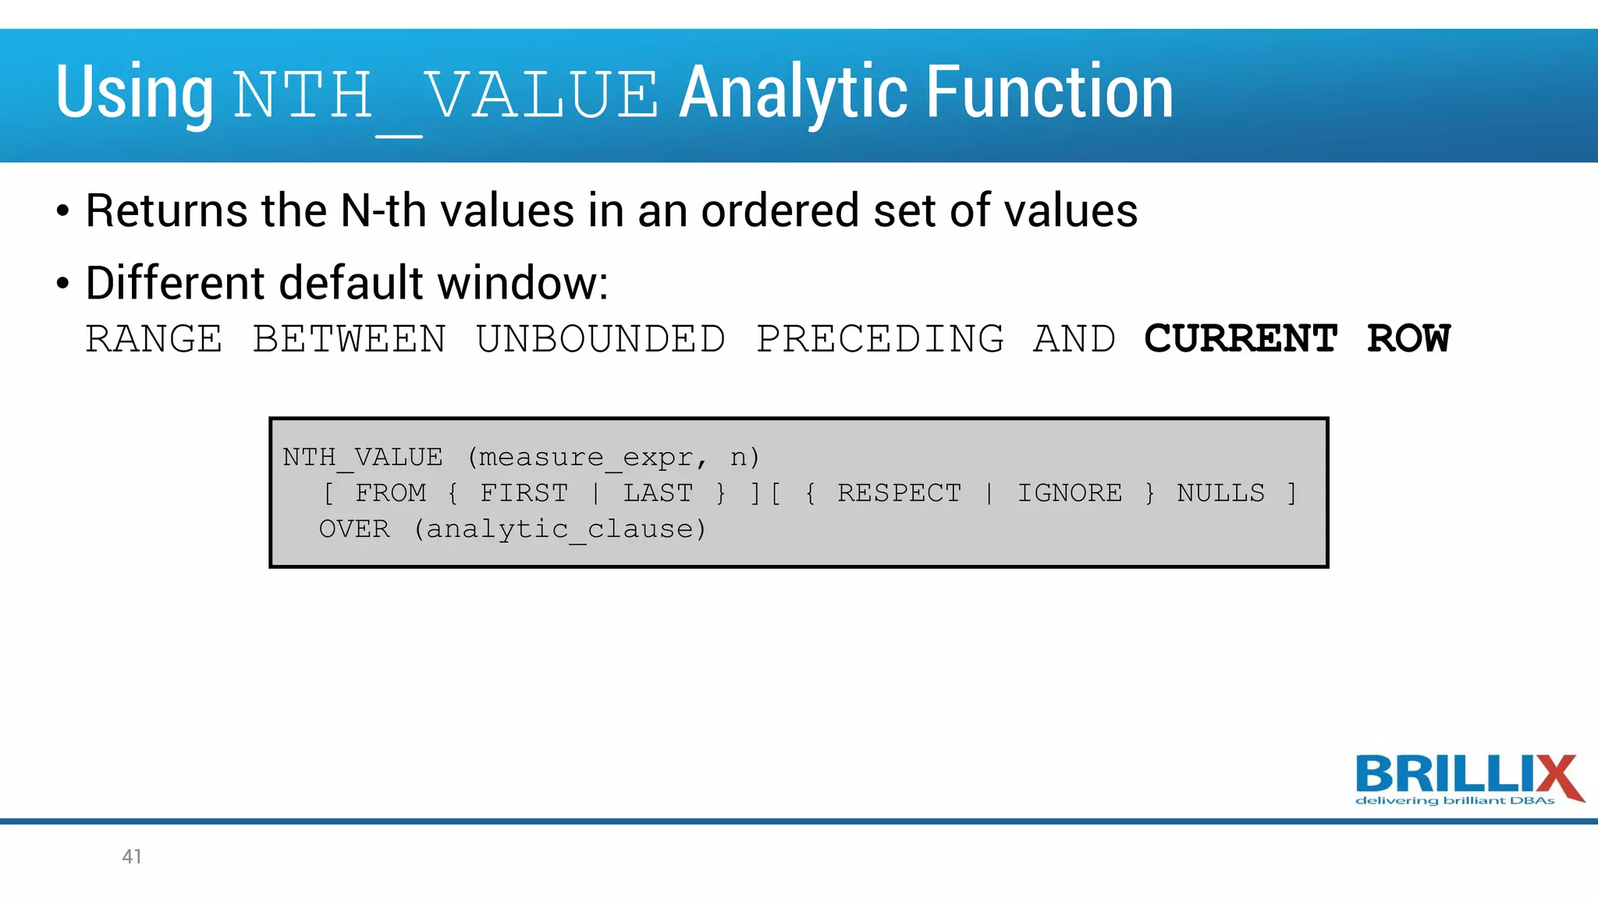Image resolution: width=1598 pixels, height=898 pixels.
Task: Click 'delivering brilliant DBAs' tagline
Action: [1454, 801]
